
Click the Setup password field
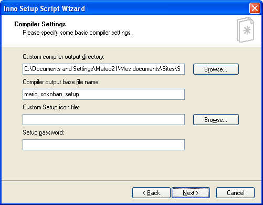point(103,145)
